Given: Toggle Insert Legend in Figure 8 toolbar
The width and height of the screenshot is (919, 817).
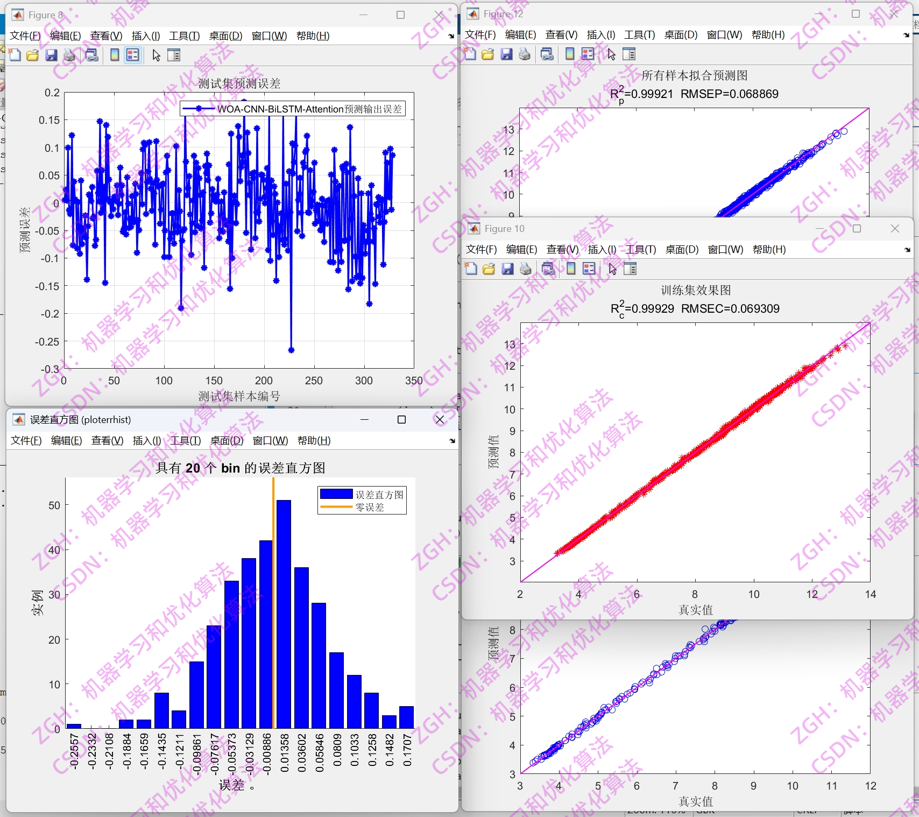Looking at the screenshot, I should pos(133,55).
